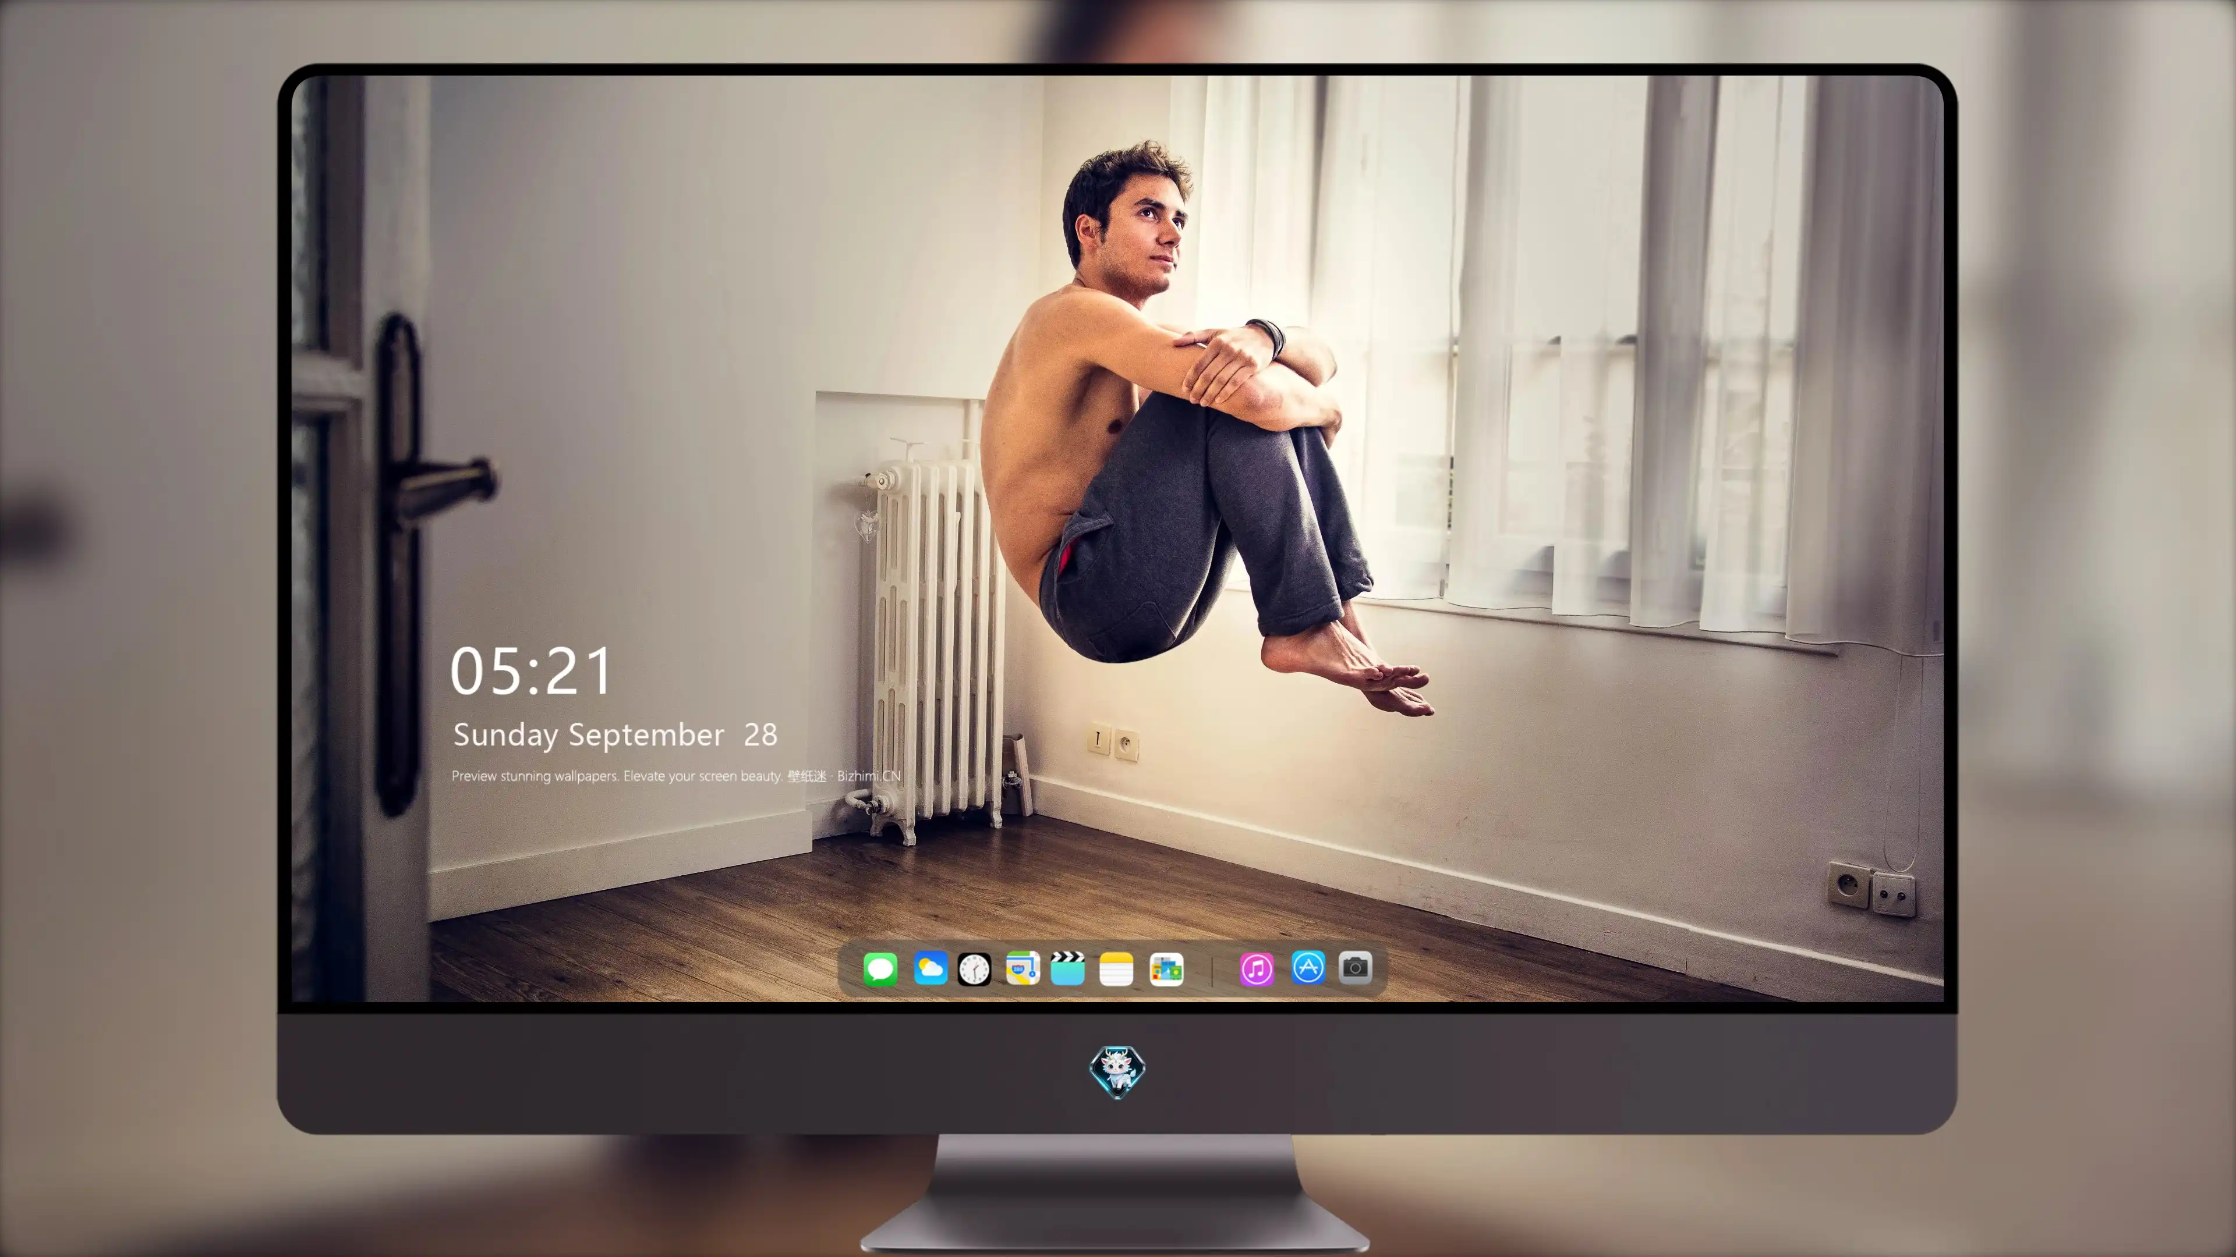The width and height of the screenshot is (2236, 1257).
Task: Click the 05:21 clock display
Action: (530, 672)
